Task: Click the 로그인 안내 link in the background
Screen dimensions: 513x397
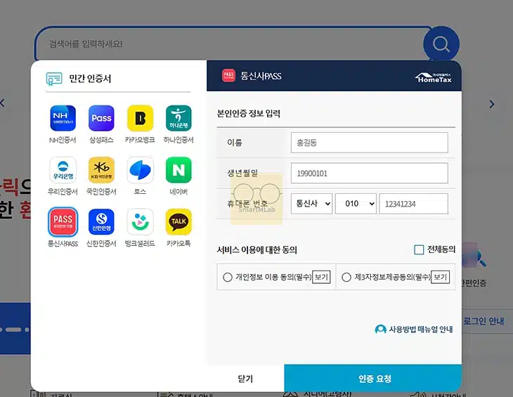Action: tap(483, 321)
